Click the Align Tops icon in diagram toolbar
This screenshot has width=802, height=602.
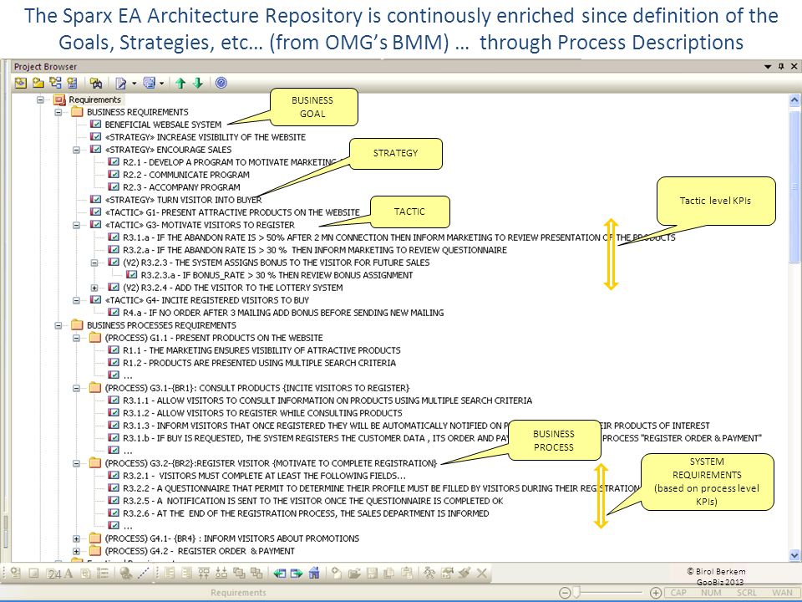204,574
